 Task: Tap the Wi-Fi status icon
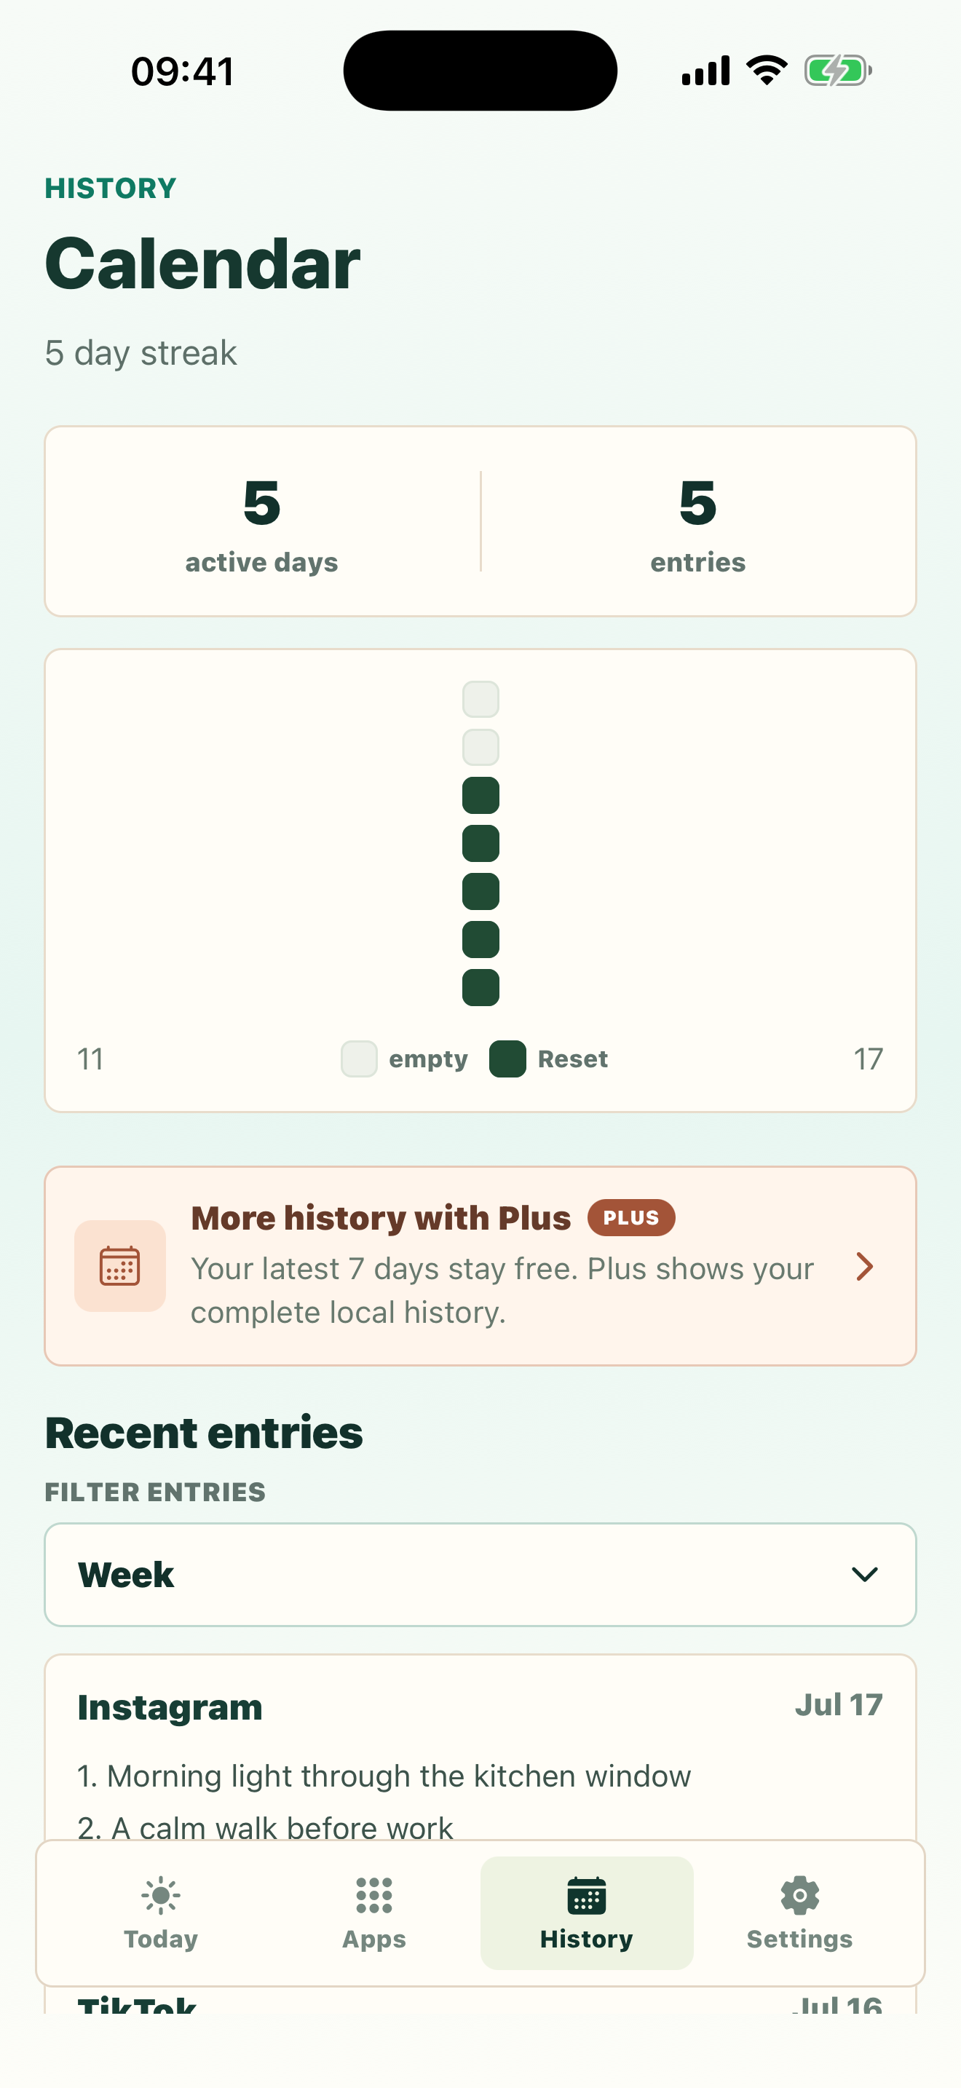click(767, 71)
